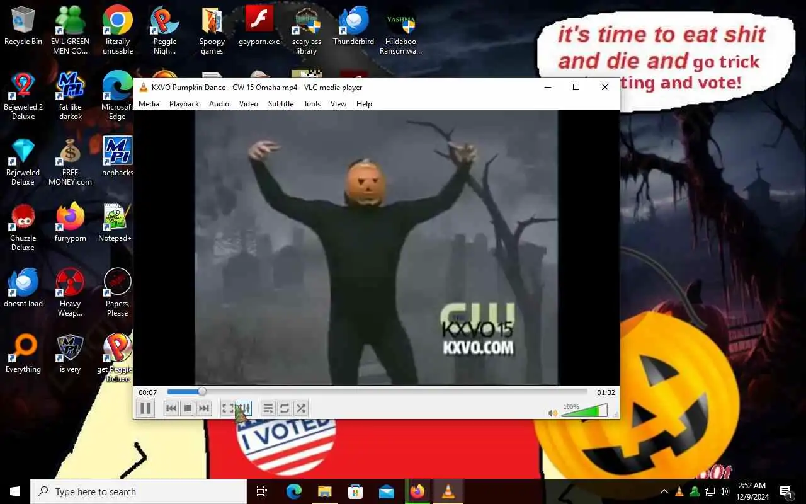Select the Thunderbird desktop shortcut

(x=354, y=26)
